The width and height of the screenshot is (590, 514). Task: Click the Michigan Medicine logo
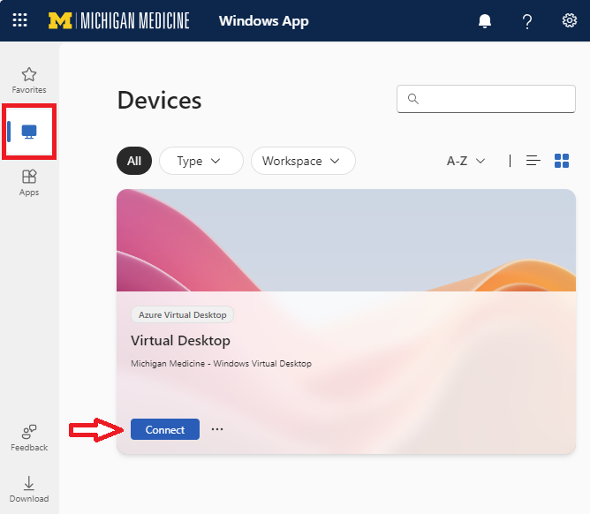point(119,20)
